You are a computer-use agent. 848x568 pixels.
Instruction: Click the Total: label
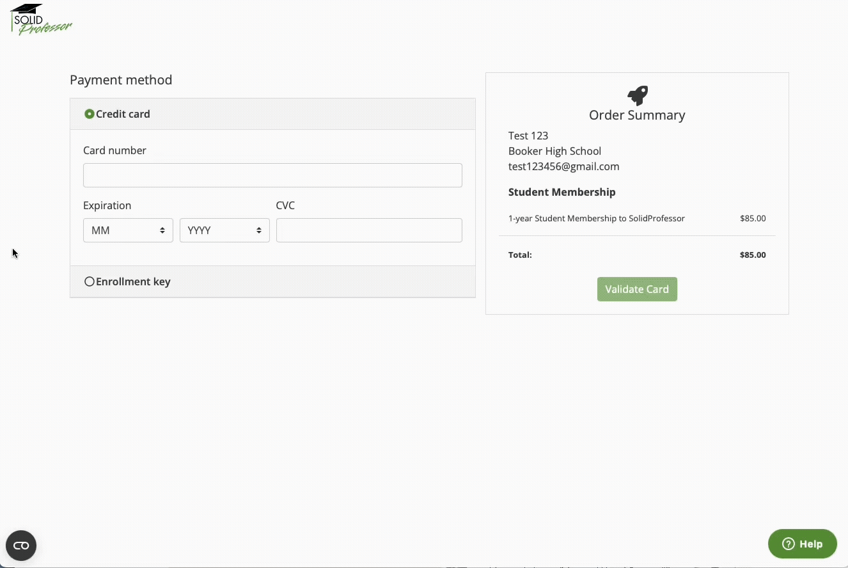click(x=520, y=255)
